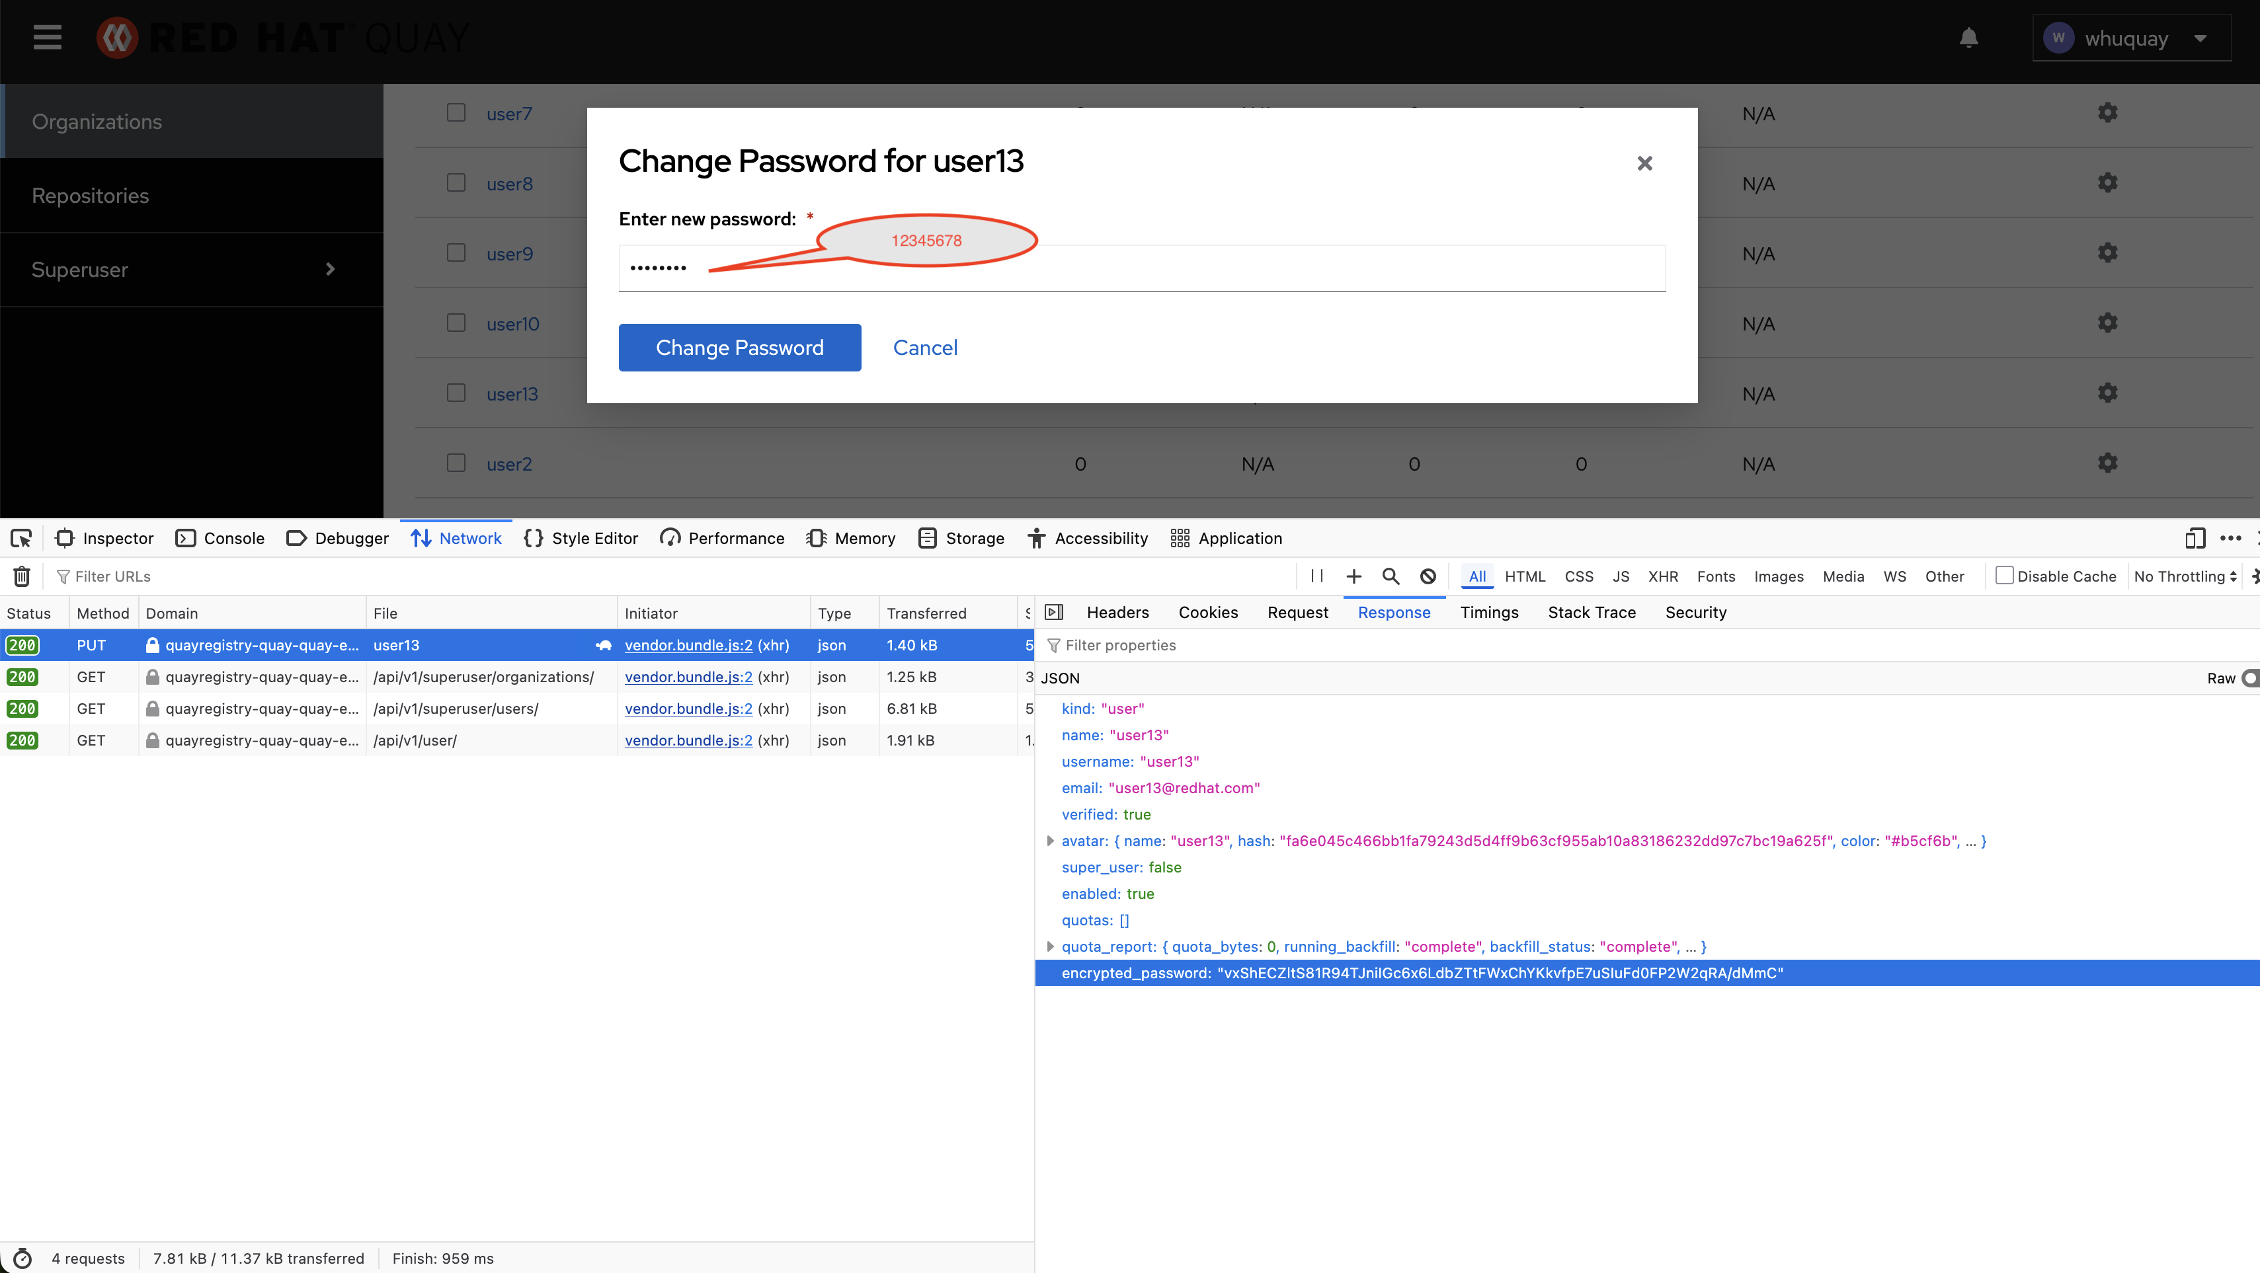This screenshot has height=1273, width=2260.
Task: Click the element picker icon in devtools
Action: coord(21,538)
